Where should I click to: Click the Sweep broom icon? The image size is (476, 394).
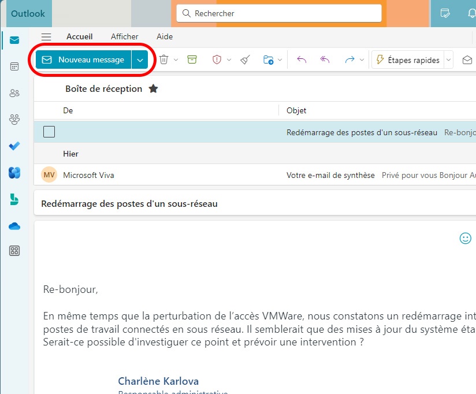tap(245, 60)
